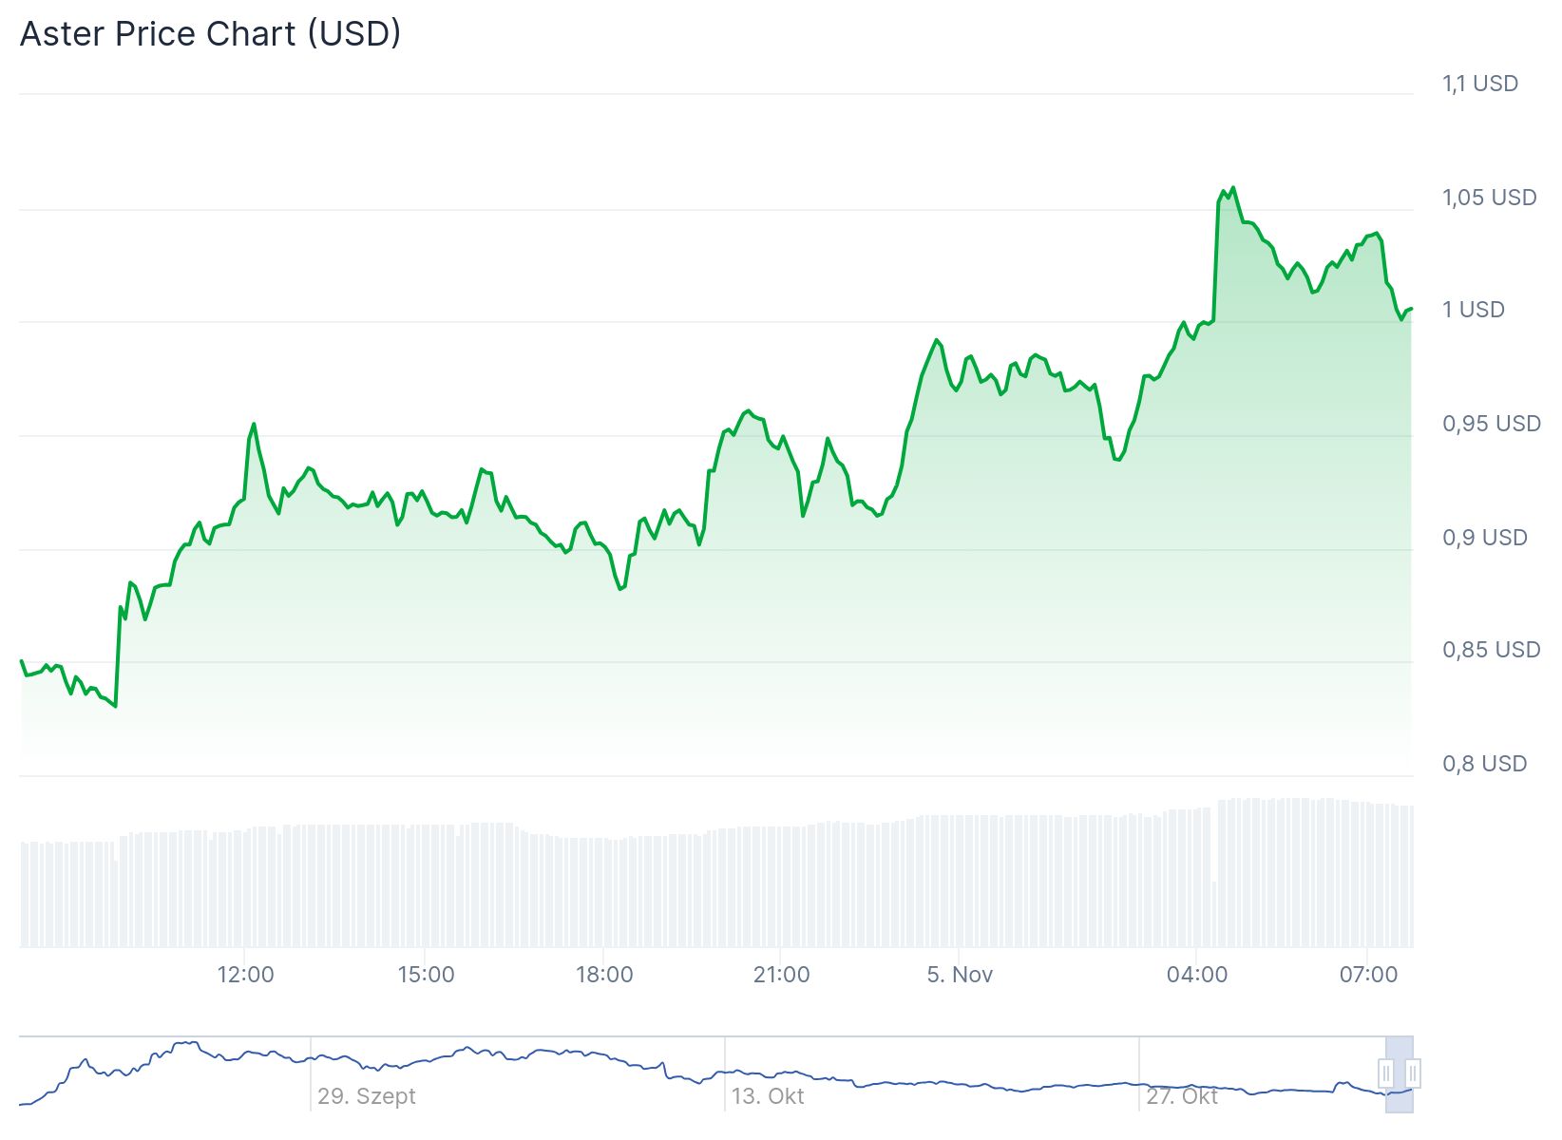Screen dimensions: 1562x1140
Task: Select the 15:00 time axis label
Action: 426,975
